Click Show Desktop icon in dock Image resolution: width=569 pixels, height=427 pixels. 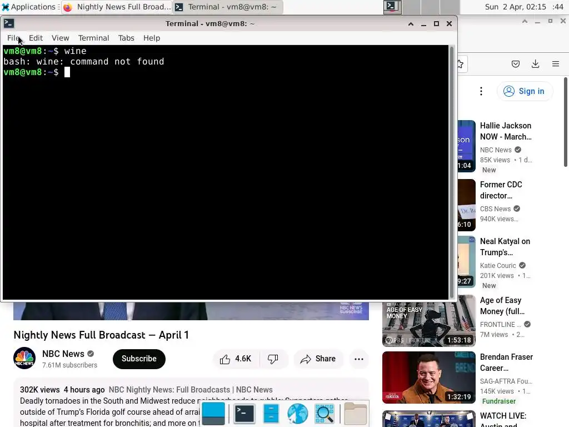(213, 414)
